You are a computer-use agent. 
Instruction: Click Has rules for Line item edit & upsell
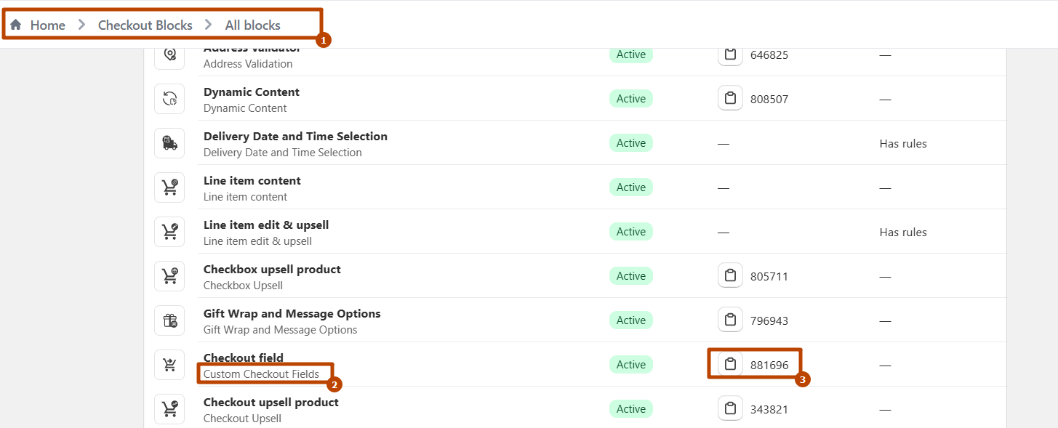pos(903,233)
